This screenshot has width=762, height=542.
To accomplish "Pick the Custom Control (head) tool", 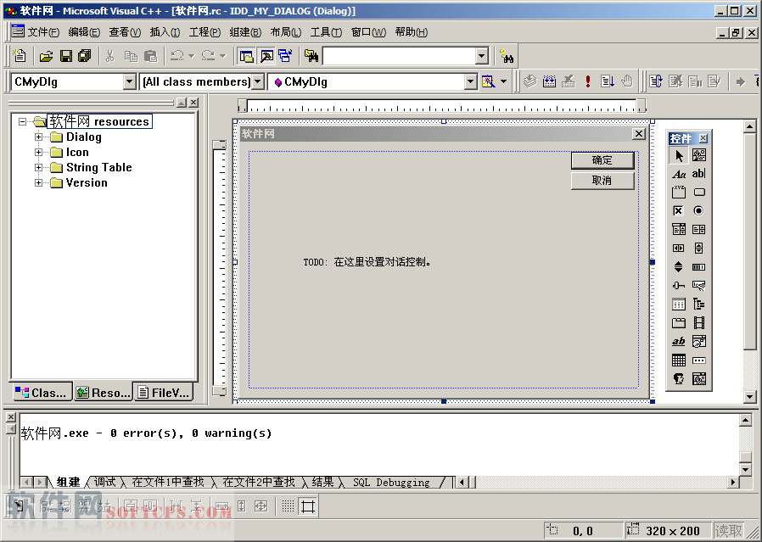I will pyautogui.click(x=679, y=379).
